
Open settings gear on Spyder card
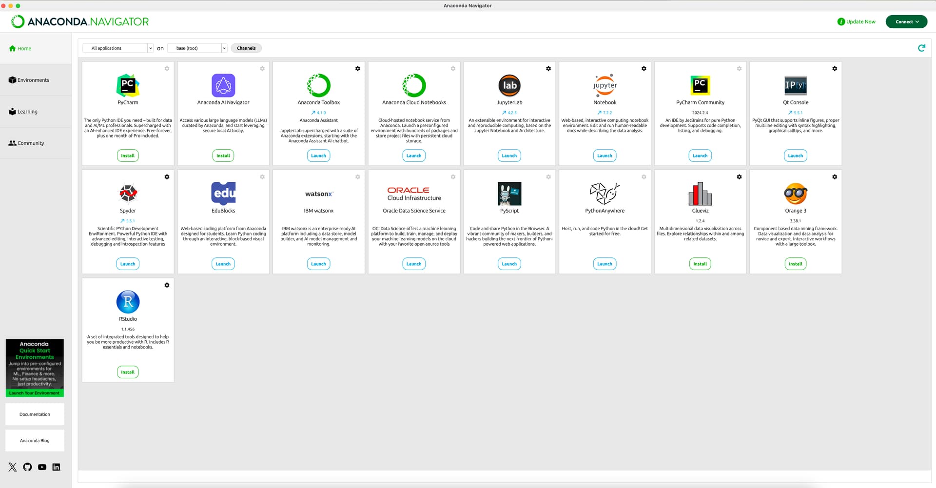[167, 177]
